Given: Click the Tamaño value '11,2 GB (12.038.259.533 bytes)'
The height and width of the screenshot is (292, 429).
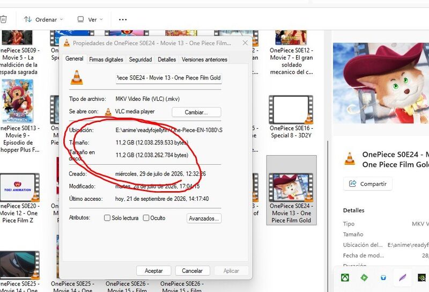Looking at the screenshot, I should click(152, 142).
